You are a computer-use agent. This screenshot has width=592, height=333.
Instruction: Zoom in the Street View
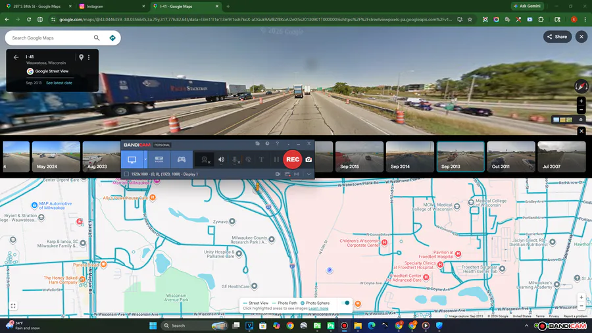pos(581,101)
